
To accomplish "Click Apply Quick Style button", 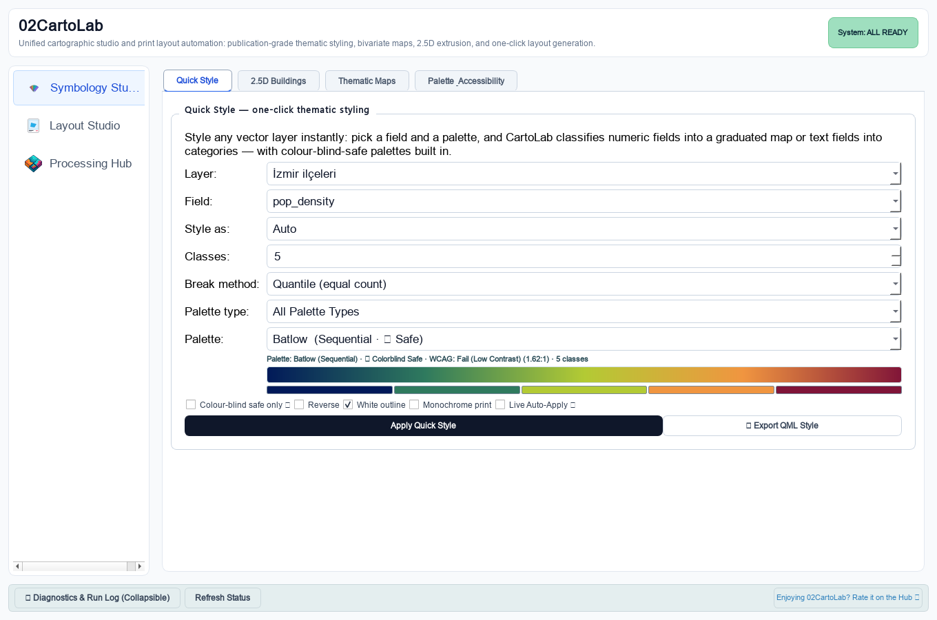I will (424, 426).
